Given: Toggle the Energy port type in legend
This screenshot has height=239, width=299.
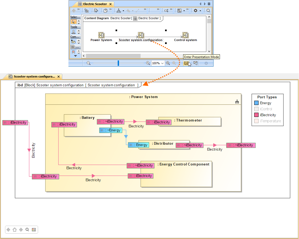Looking at the screenshot, I should pos(256,103).
